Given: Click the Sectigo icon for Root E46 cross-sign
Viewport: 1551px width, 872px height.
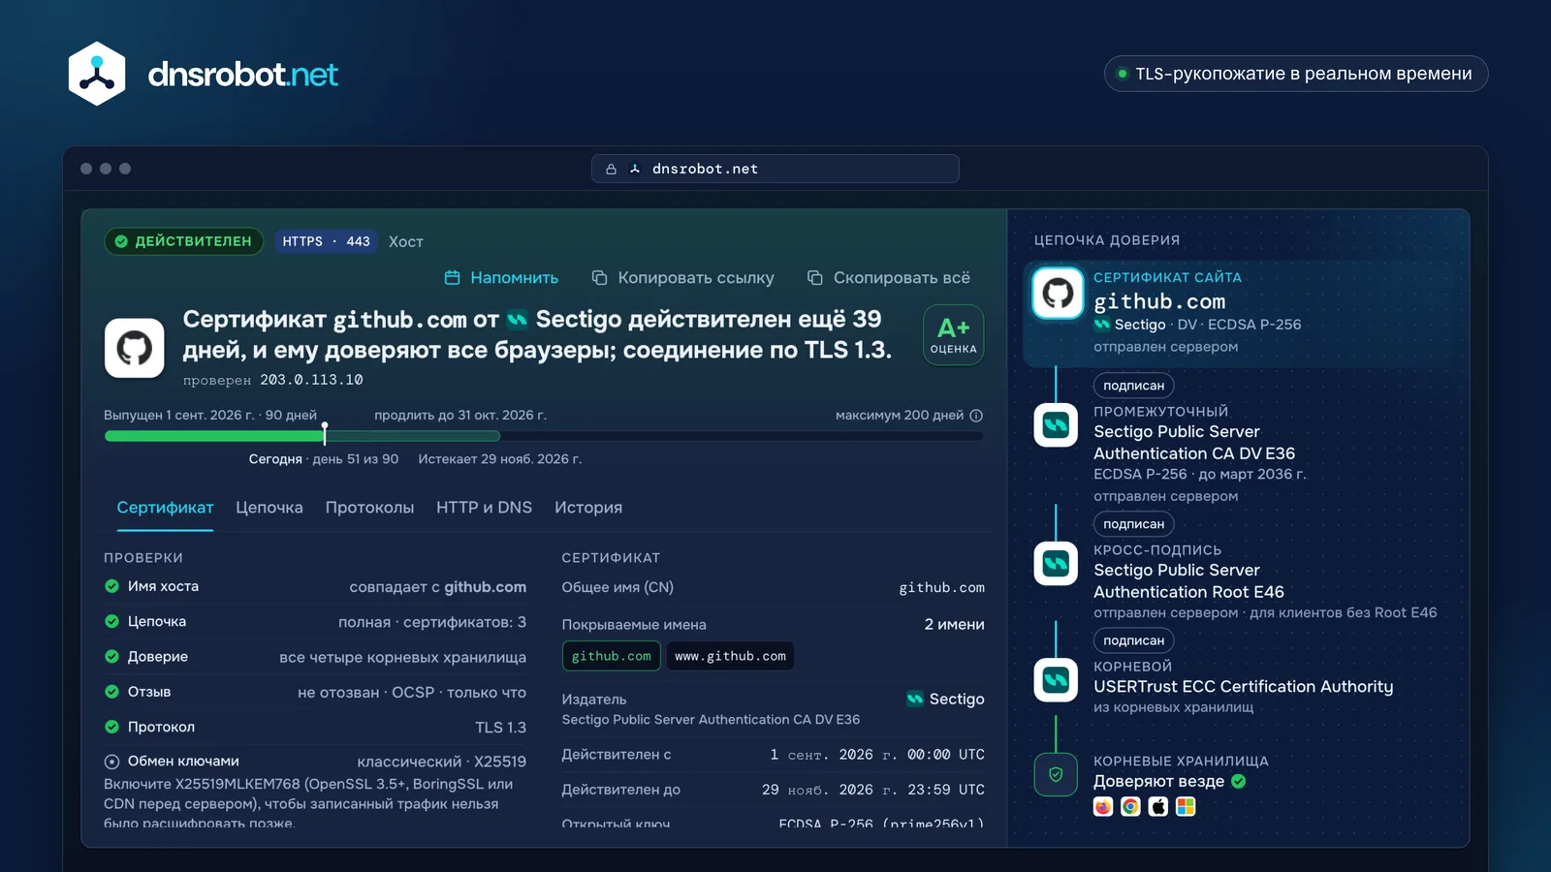Looking at the screenshot, I should (1056, 564).
